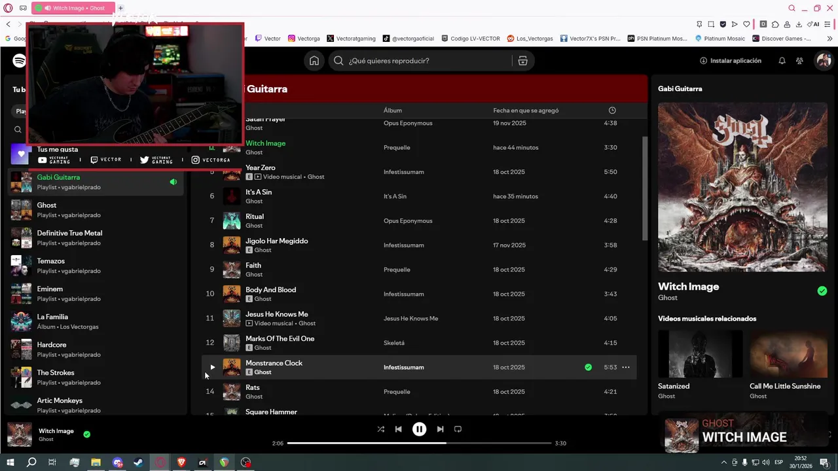Open The Strokes playlist

coord(96,377)
